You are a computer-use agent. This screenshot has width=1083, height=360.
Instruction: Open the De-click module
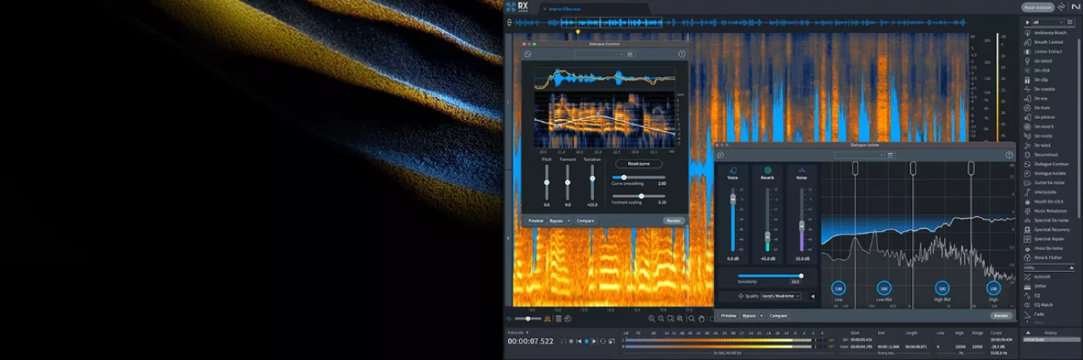click(1042, 70)
